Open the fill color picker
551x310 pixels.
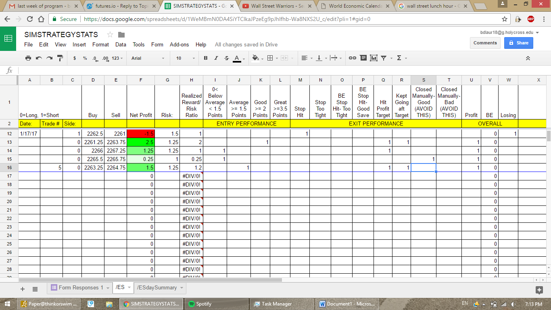257,58
